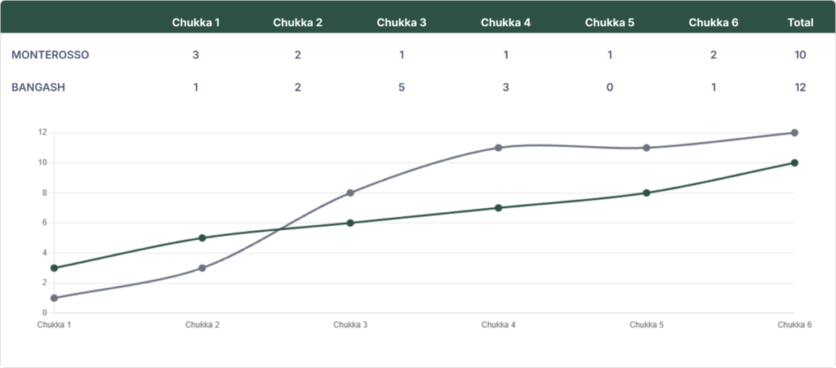The width and height of the screenshot is (836, 368).
Task: Click Bangash data point at Chukka 4
Action: (x=499, y=148)
